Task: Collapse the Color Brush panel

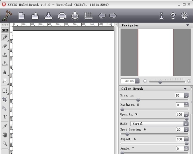Action: tap(185, 89)
